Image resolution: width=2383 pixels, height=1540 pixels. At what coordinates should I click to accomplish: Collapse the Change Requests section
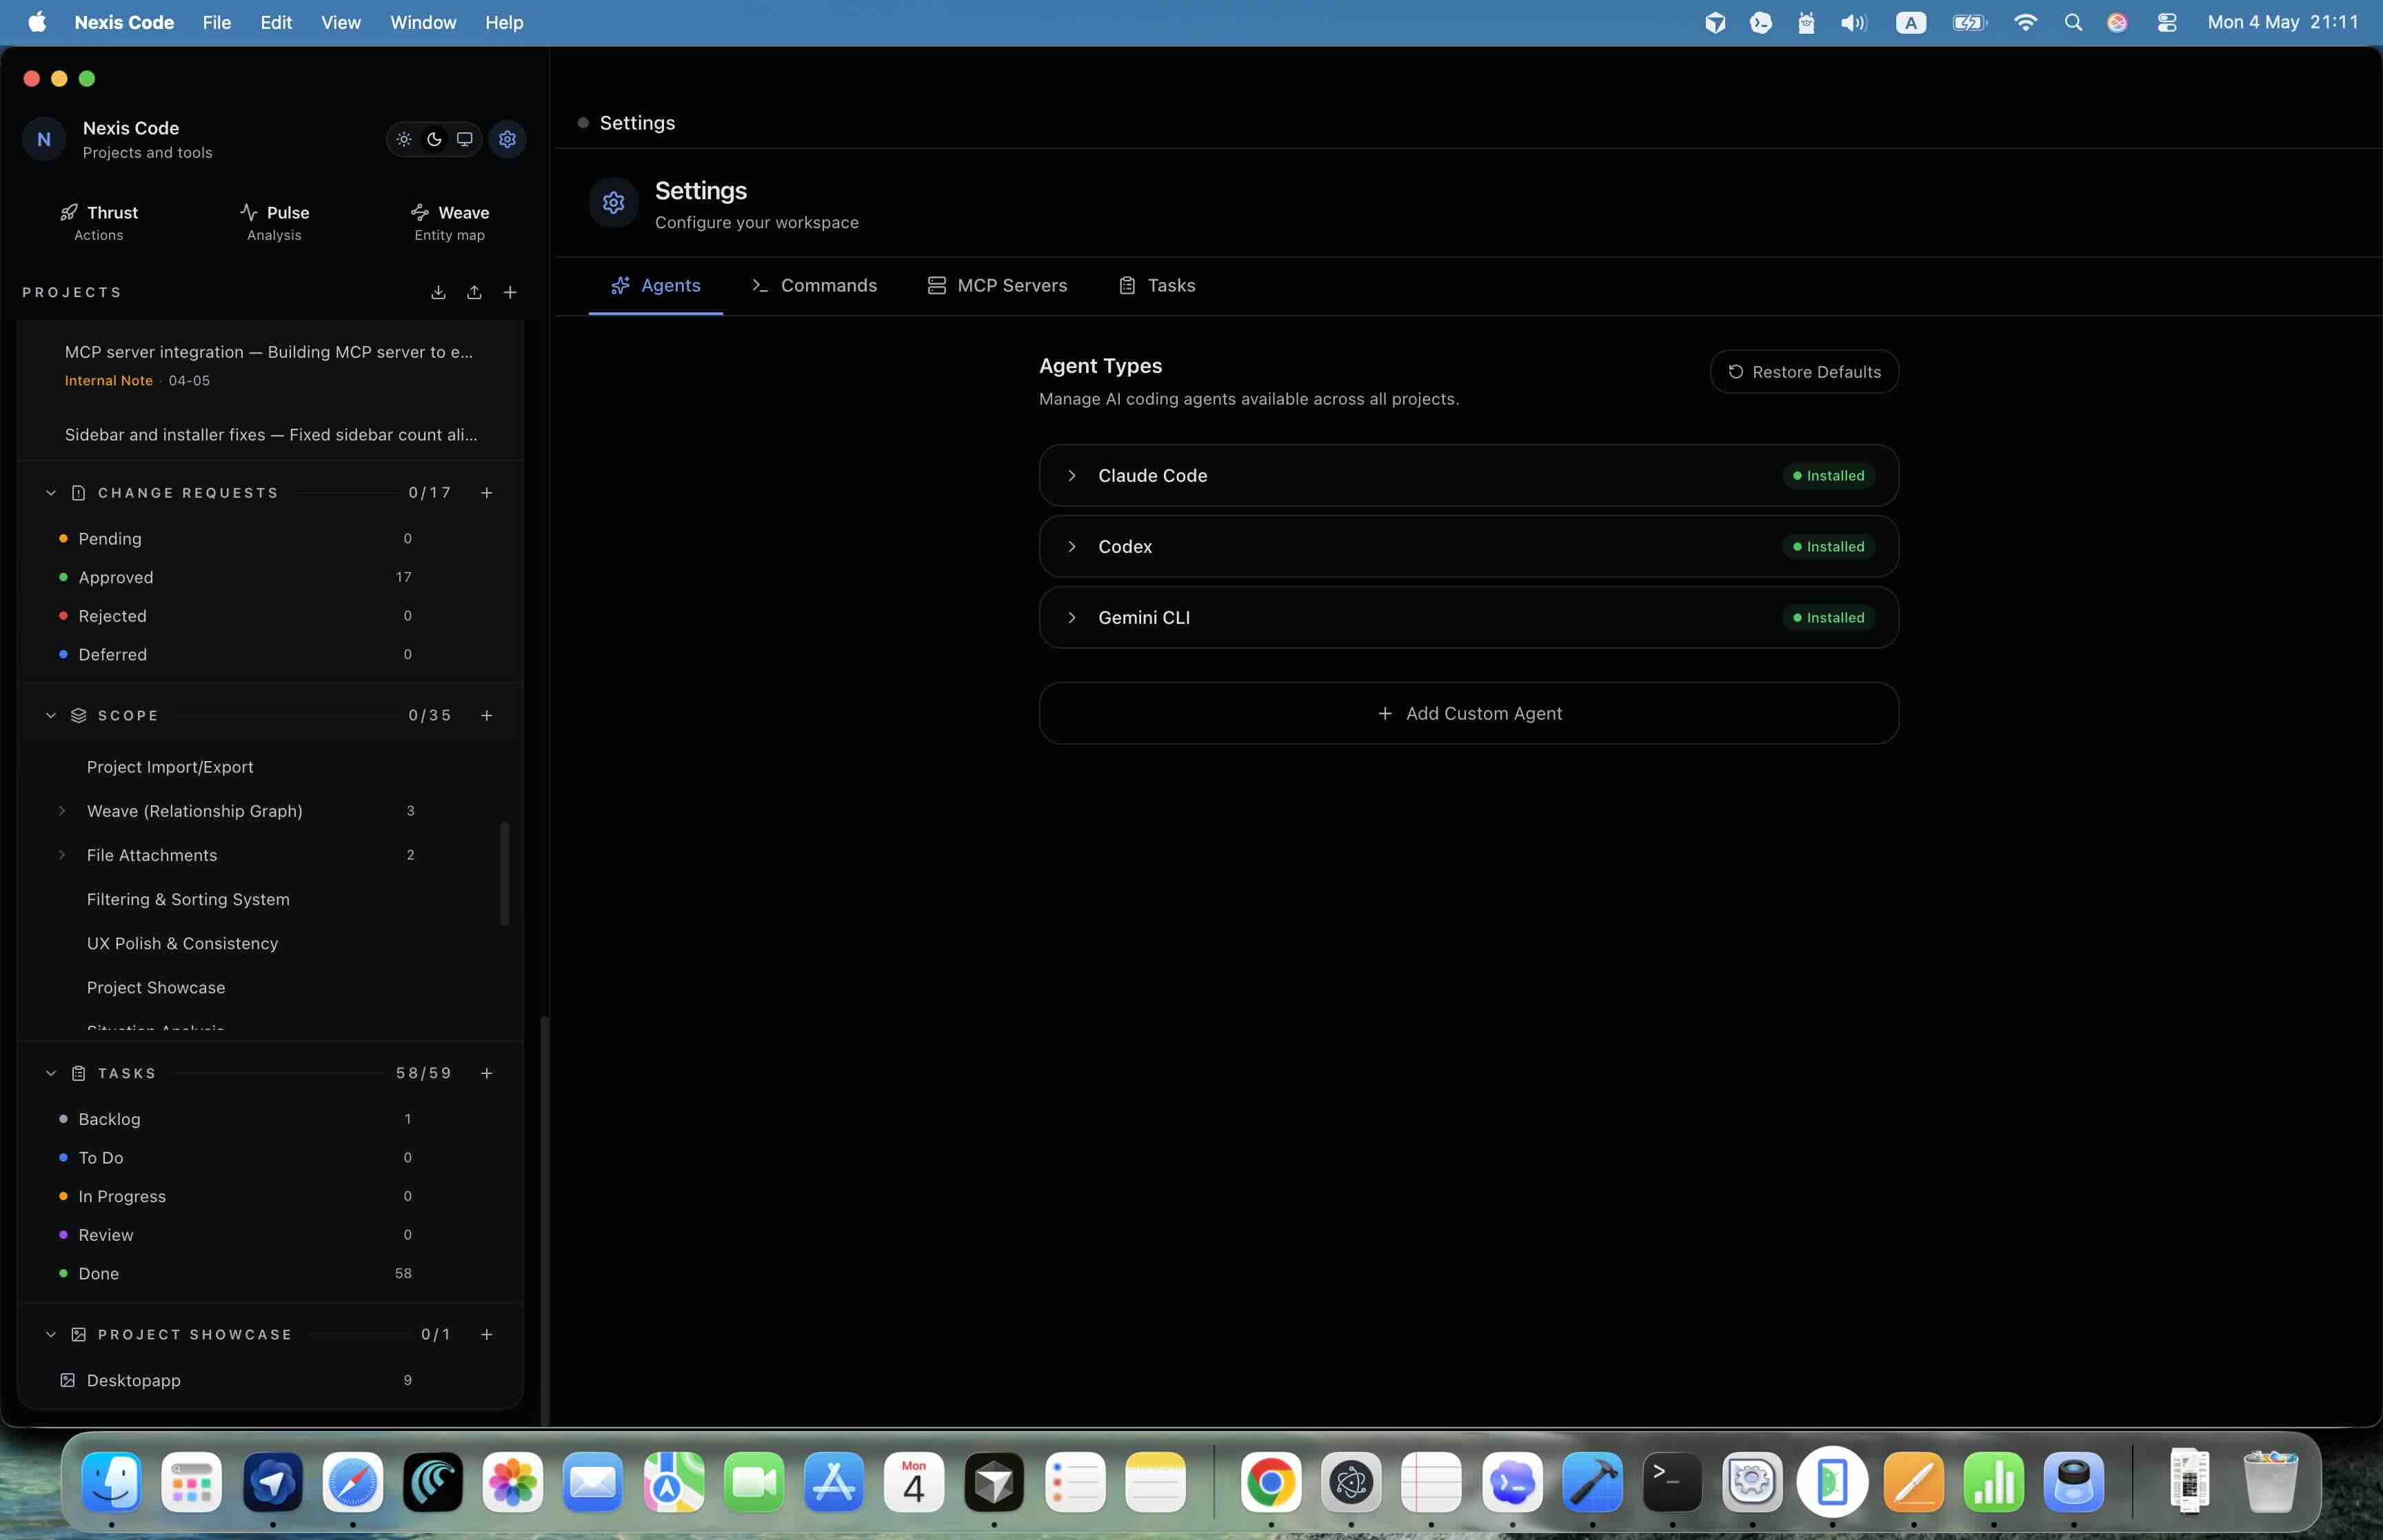[x=51, y=492]
